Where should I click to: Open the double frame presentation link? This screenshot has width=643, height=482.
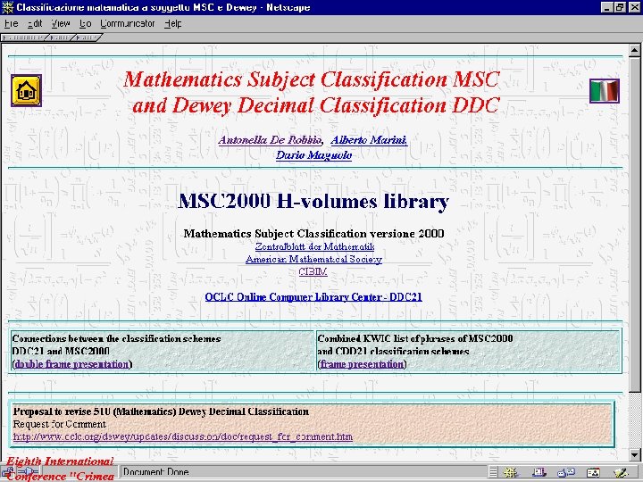click(x=71, y=364)
